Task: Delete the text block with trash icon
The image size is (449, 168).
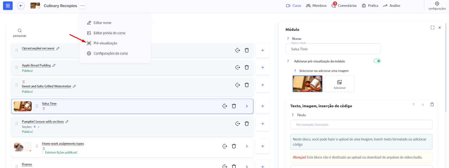Action: pyautogui.click(x=432, y=104)
